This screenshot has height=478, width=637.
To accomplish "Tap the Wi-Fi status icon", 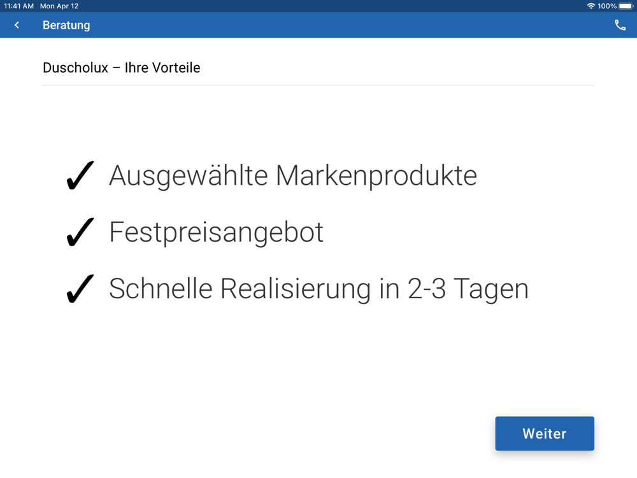I will [x=590, y=6].
